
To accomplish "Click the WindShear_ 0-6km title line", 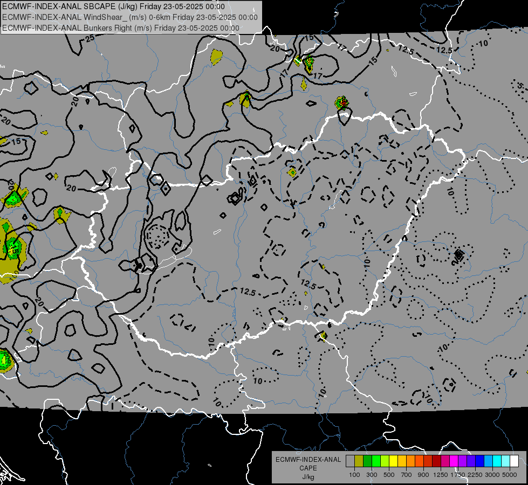I will point(129,17).
